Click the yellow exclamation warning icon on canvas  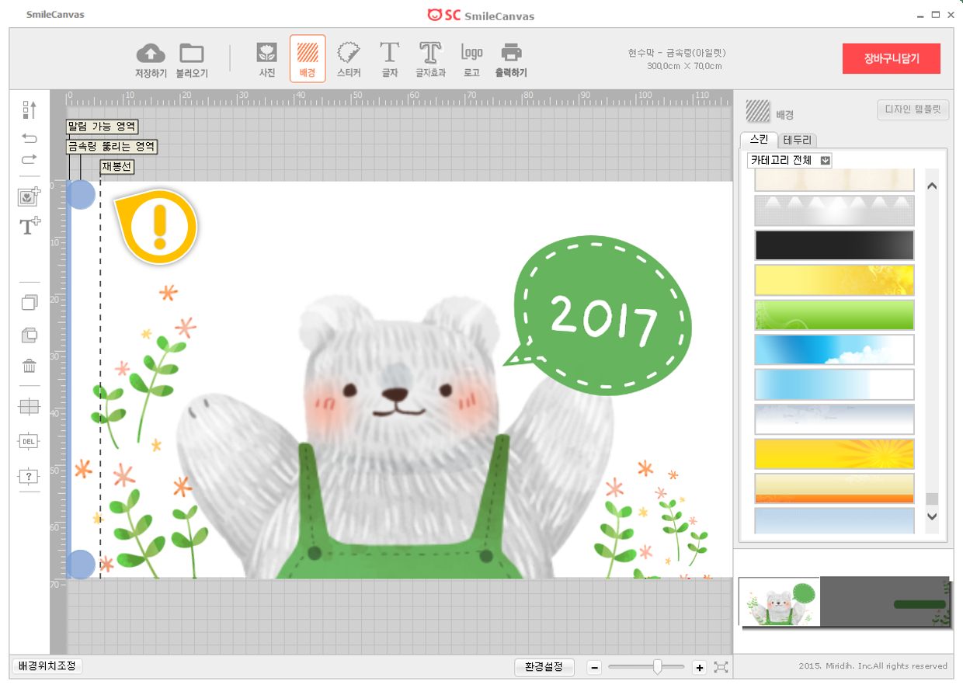tap(156, 225)
